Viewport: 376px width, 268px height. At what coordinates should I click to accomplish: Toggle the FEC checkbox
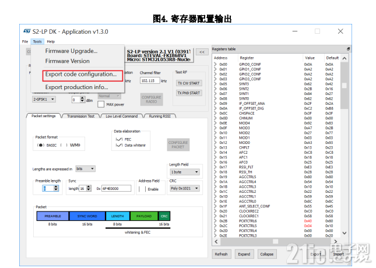tap(119, 139)
